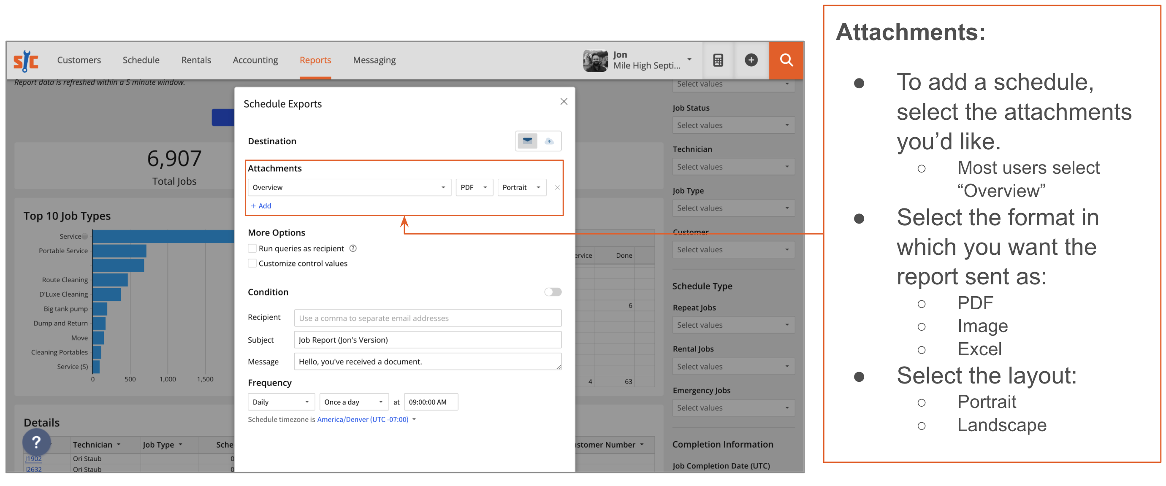Expand the Job Type select values filter

point(733,208)
